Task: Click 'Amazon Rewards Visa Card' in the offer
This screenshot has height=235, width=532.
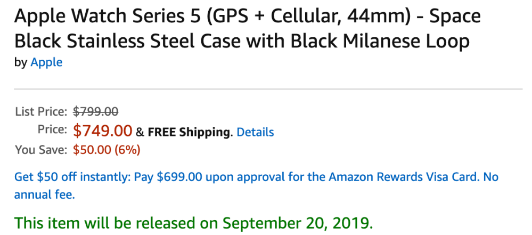Action: (x=403, y=177)
